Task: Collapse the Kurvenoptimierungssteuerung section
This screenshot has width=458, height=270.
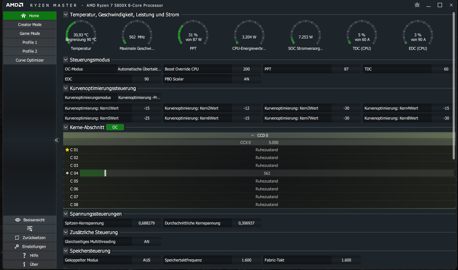Action: point(66,88)
